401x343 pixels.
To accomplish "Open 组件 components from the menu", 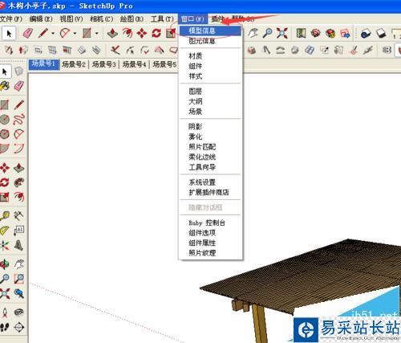I will [x=210, y=66].
